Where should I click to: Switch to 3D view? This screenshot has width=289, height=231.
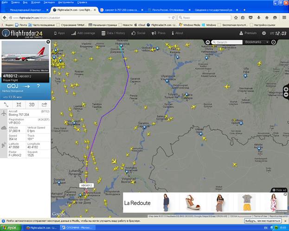point(32,105)
